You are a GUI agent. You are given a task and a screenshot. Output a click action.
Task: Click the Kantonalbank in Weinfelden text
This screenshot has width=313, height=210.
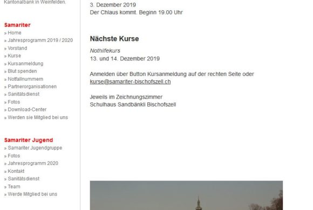tap(35, 2)
